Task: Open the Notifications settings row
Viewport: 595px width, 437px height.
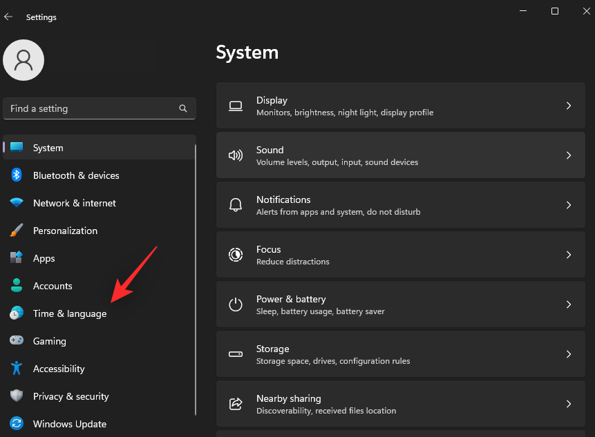Action: 401,205
